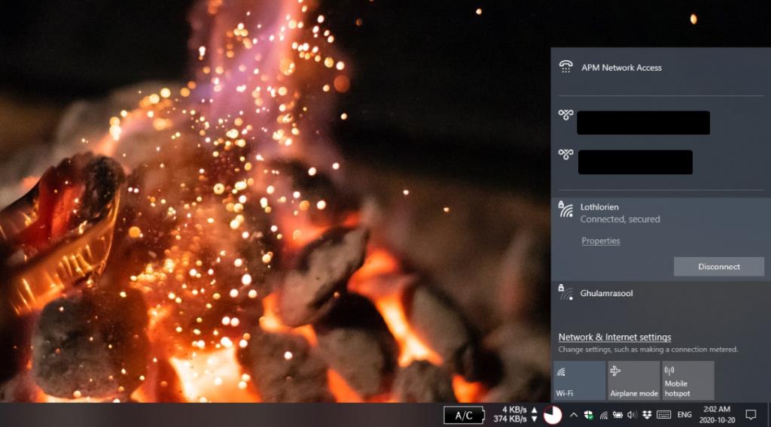Click Windows Security shield tray icon
Screen dimensions: 771x427
588,415
